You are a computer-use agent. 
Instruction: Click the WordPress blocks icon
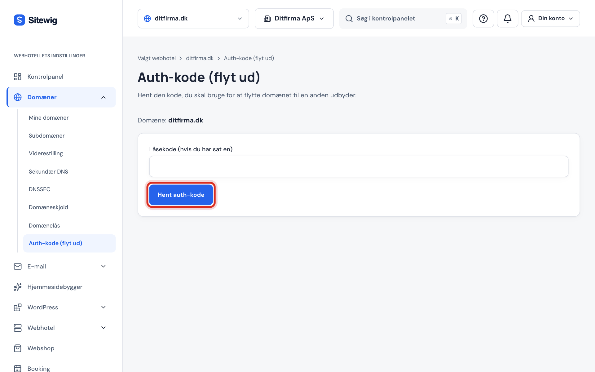[x=18, y=307]
